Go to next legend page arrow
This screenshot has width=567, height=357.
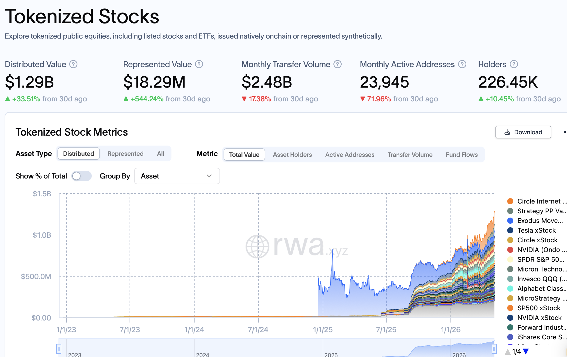526,352
